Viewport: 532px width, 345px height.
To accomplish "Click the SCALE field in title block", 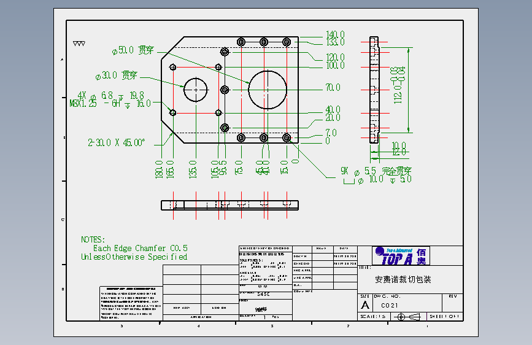I will click(x=373, y=317).
